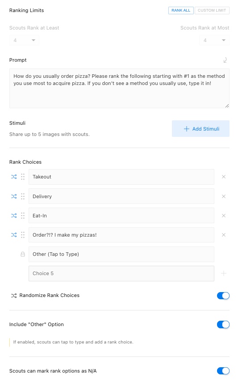Click the lock icon beside Other option
The image size is (238, 382).
point(23,254)
